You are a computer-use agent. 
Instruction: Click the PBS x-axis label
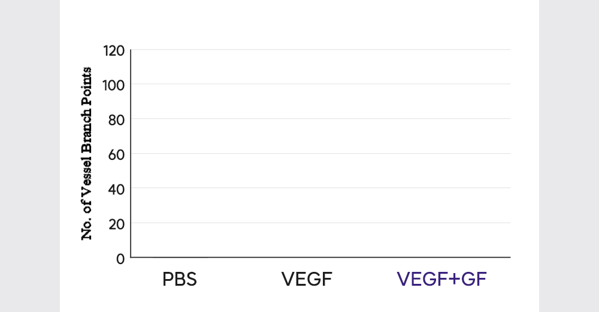tap(180, 280)
